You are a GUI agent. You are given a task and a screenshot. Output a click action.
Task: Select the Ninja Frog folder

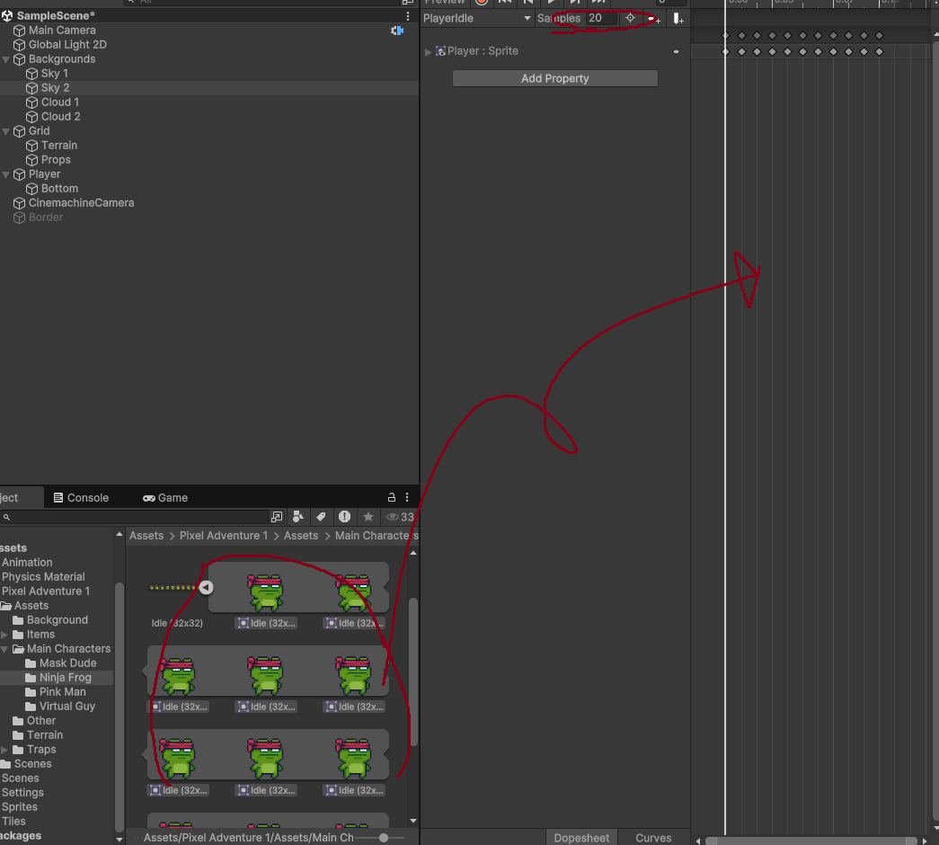(x=66, y=678)
